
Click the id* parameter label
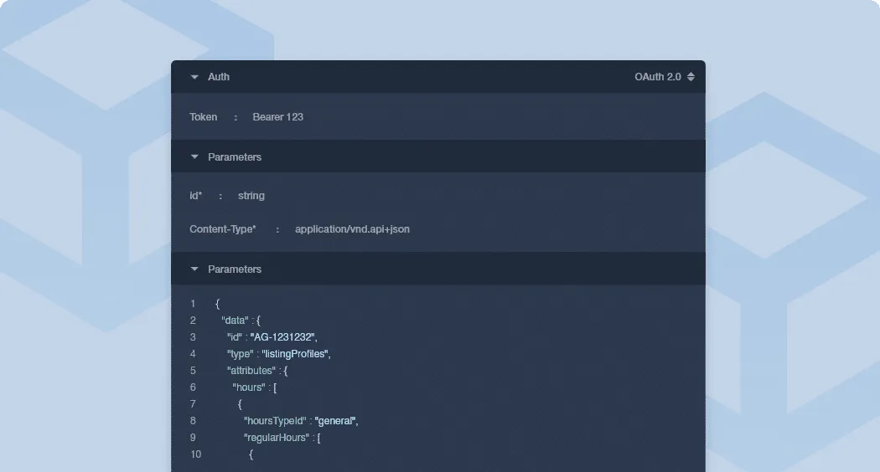(x=196, y=196)
